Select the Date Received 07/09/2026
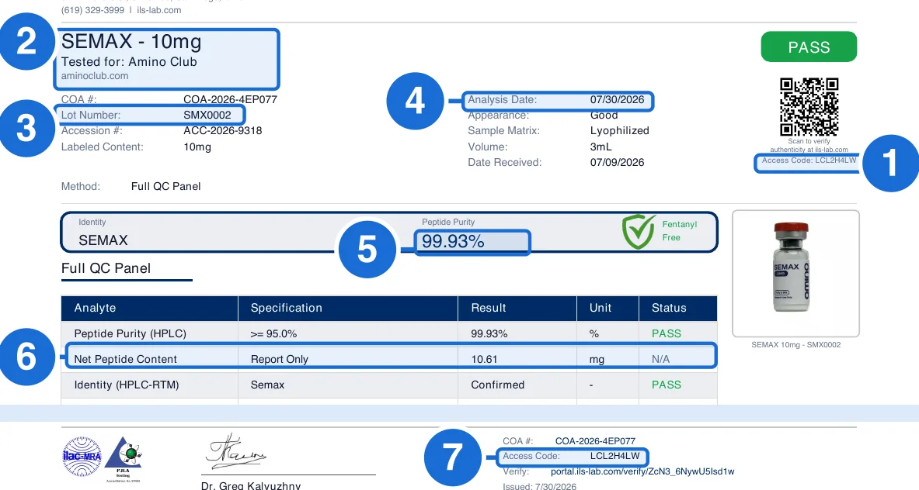 pos(617,163)
